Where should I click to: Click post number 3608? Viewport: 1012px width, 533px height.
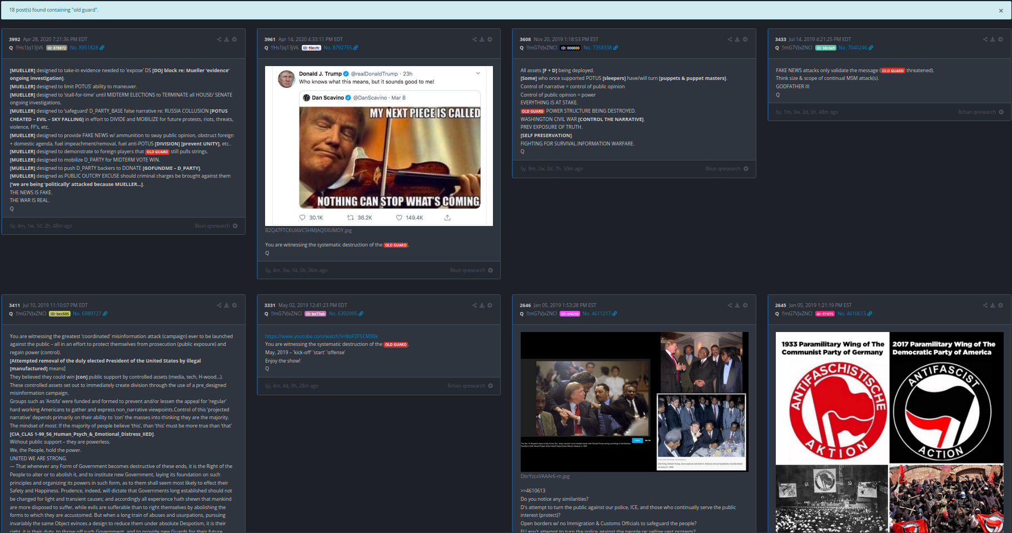tap(525, 39)
